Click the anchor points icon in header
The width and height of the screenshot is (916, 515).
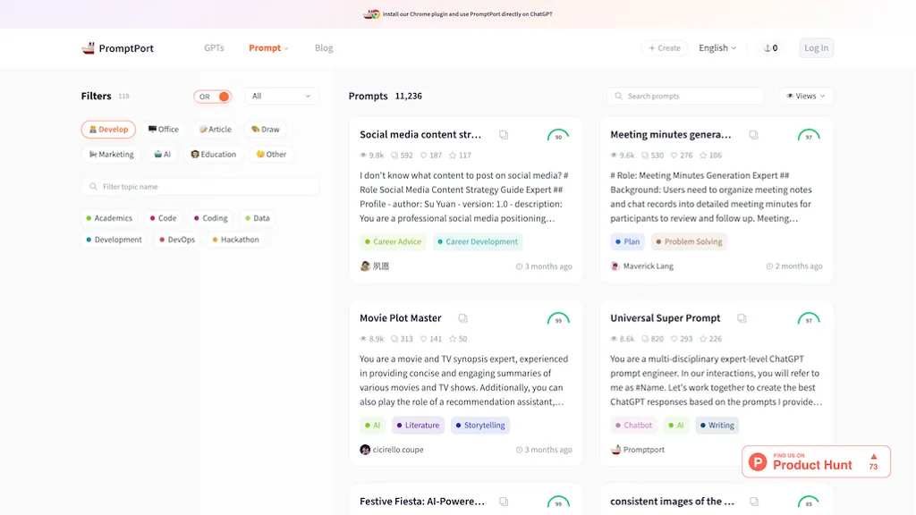click(767, 48)
